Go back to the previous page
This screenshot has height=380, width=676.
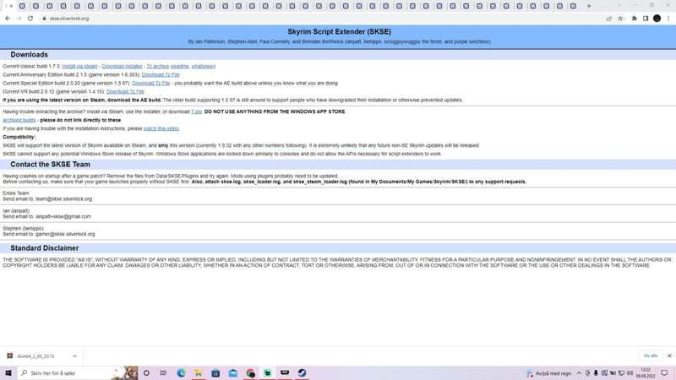pos(8,18)
